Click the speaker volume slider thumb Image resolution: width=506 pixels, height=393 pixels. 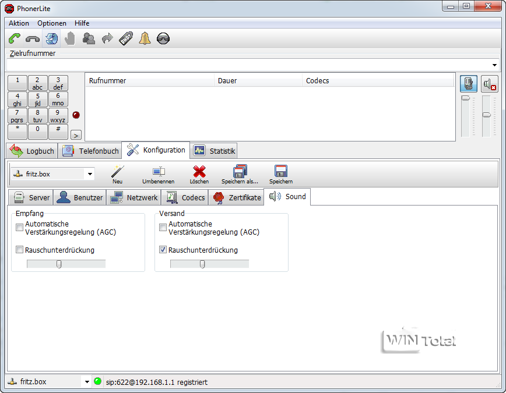coord(486,115)
